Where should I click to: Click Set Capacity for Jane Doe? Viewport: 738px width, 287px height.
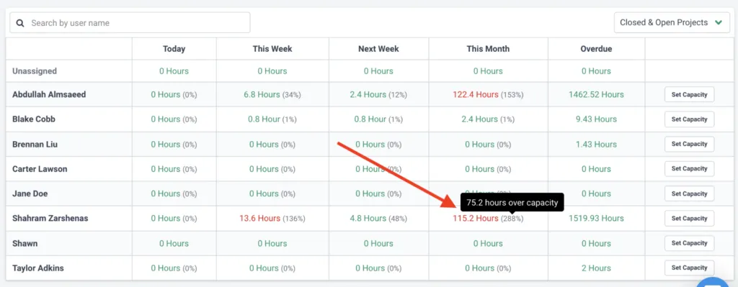tap(689, 193)
